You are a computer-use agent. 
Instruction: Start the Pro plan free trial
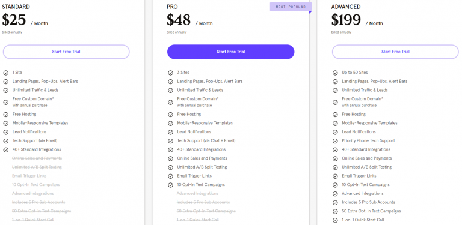tap(231, 52)
